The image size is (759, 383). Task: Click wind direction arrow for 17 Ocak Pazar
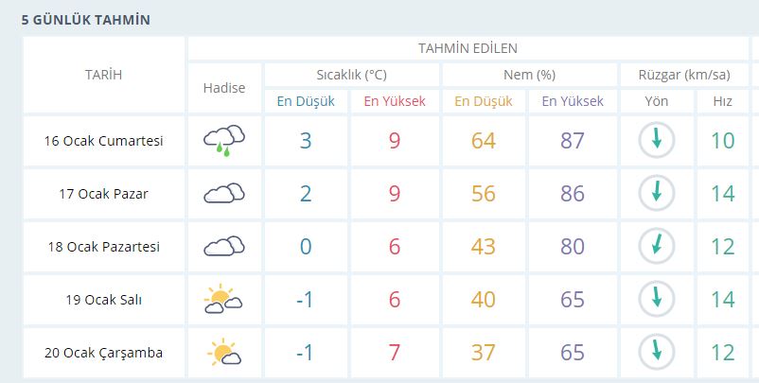pos(656,194)
